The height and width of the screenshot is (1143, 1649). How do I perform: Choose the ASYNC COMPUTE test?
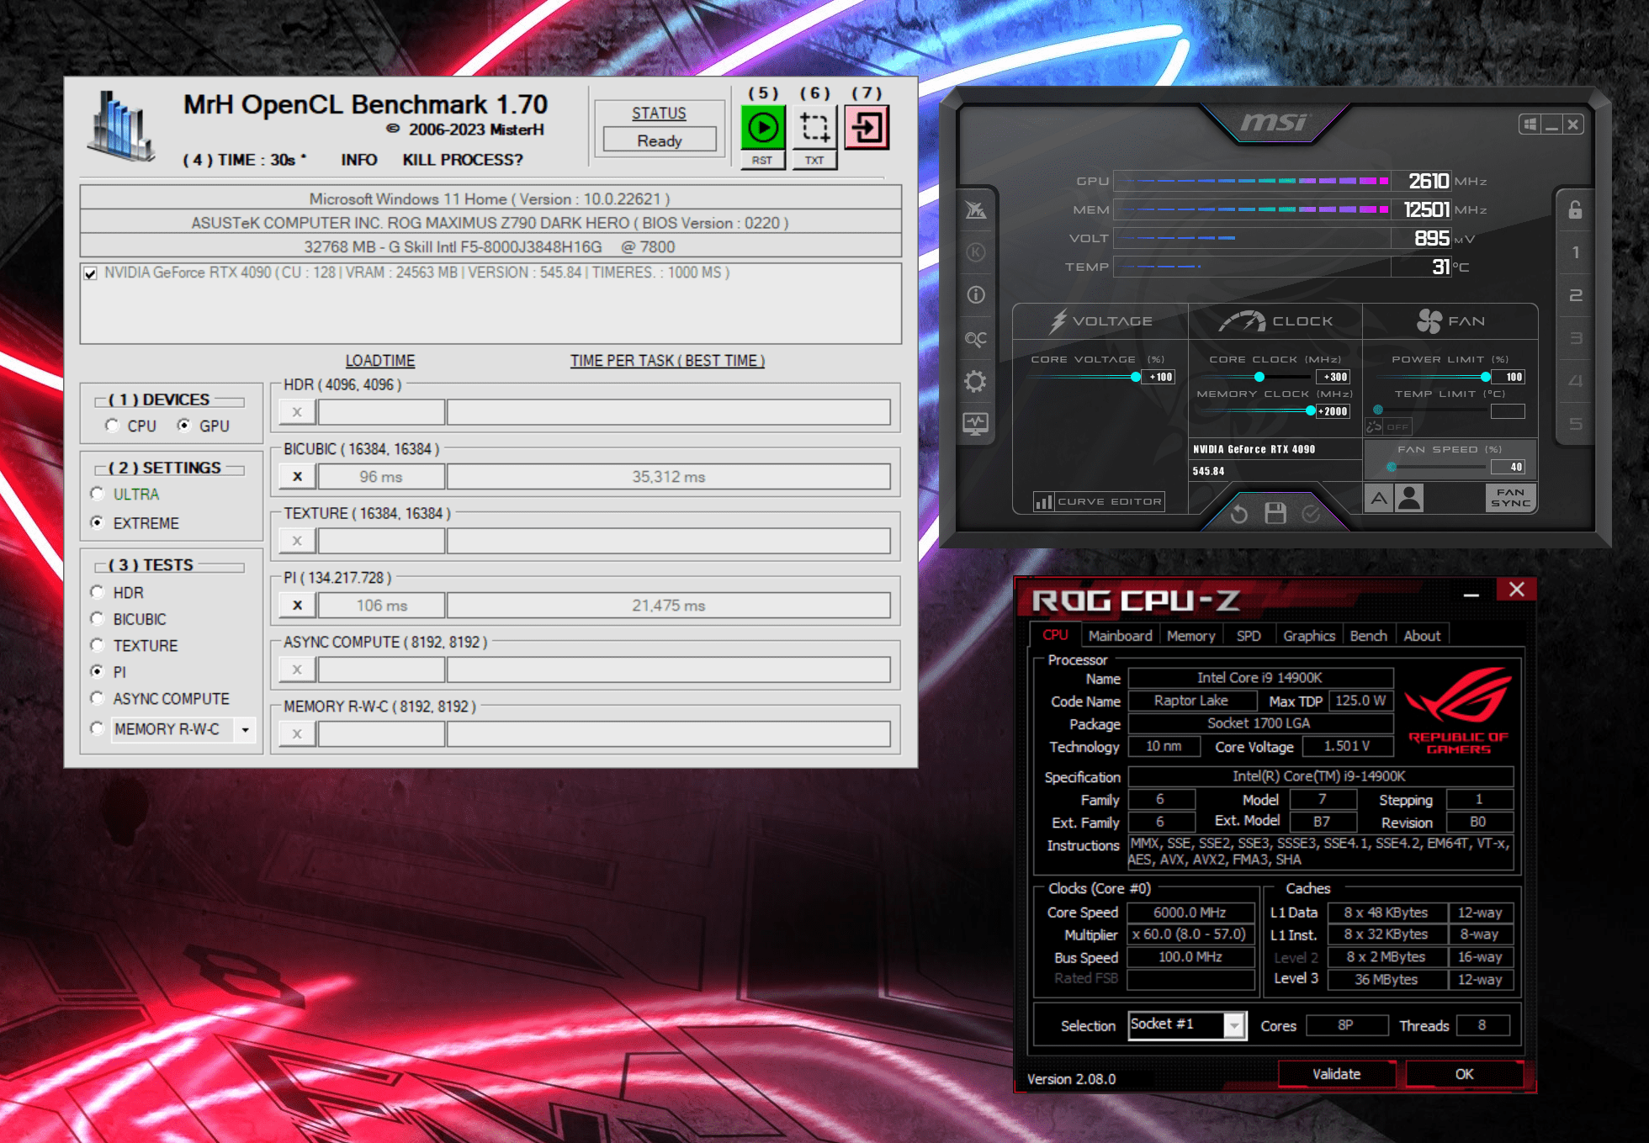pyautogui.click(x=98, y=698)
